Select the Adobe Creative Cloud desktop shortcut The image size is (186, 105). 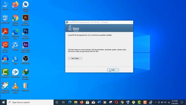pyautogui.click(x=5, y=47)
